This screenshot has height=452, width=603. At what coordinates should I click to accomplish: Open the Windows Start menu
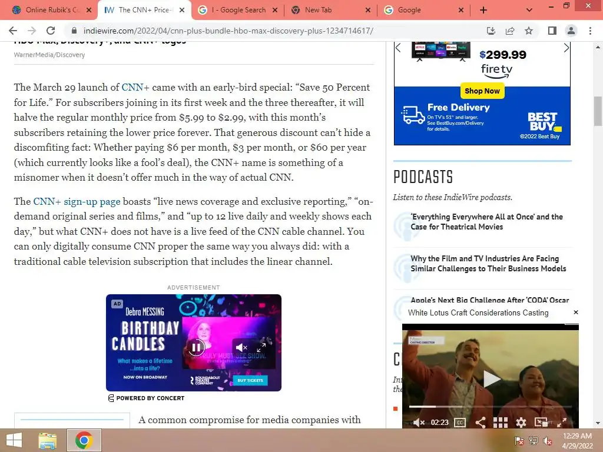pyautogui.click(x=14, y=440)
